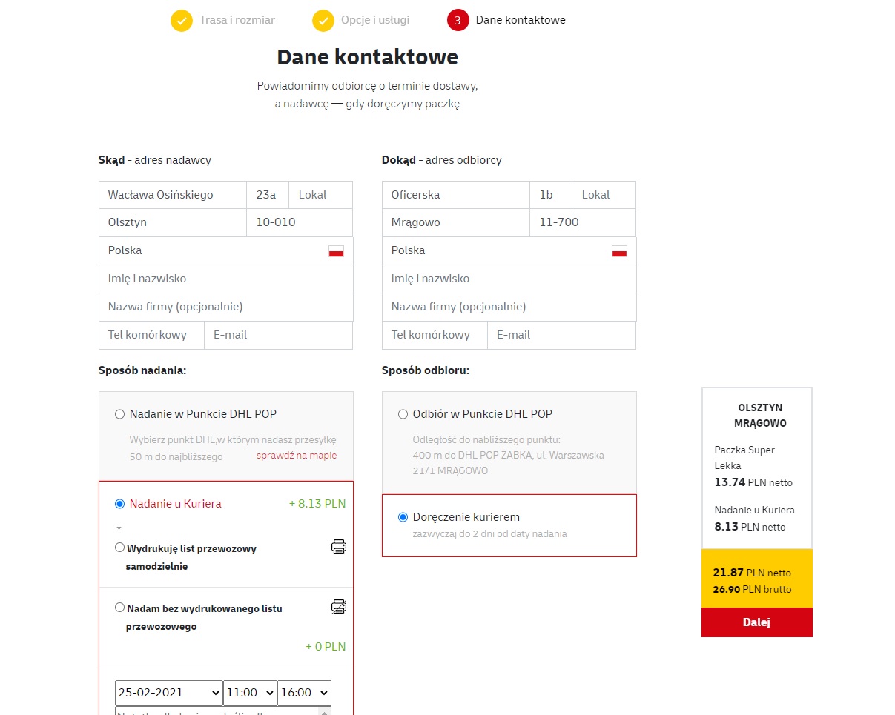Viewport: 895px width, 715px height.
Task: Click the red Dalej button
Action: point(757,622)
